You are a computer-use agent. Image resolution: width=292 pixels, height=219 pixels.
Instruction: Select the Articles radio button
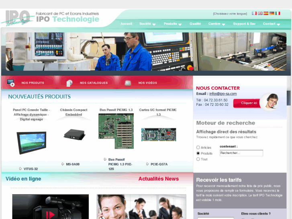point(198,147)
